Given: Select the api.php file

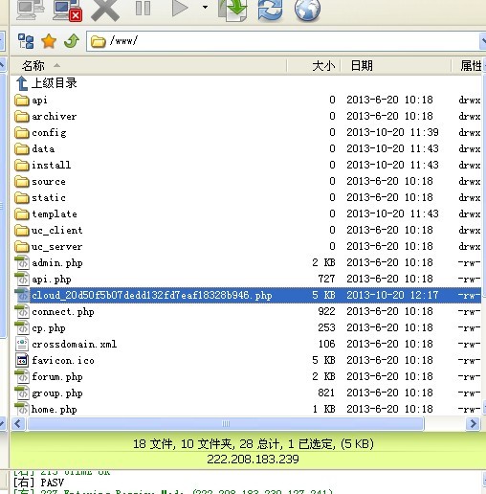Looking at the screenshot, I should tap(246, 279).
